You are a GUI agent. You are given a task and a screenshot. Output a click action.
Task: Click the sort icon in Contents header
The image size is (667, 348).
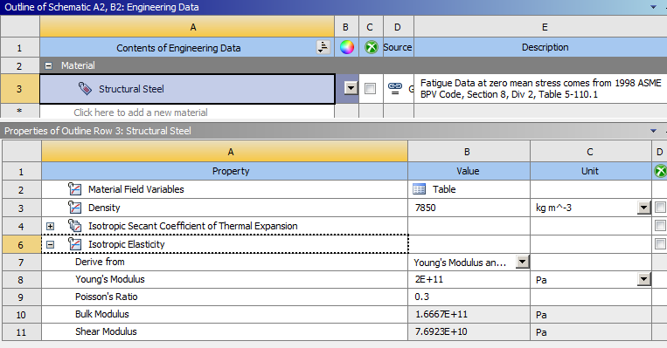pyautogui.click(x=323, y=47)
